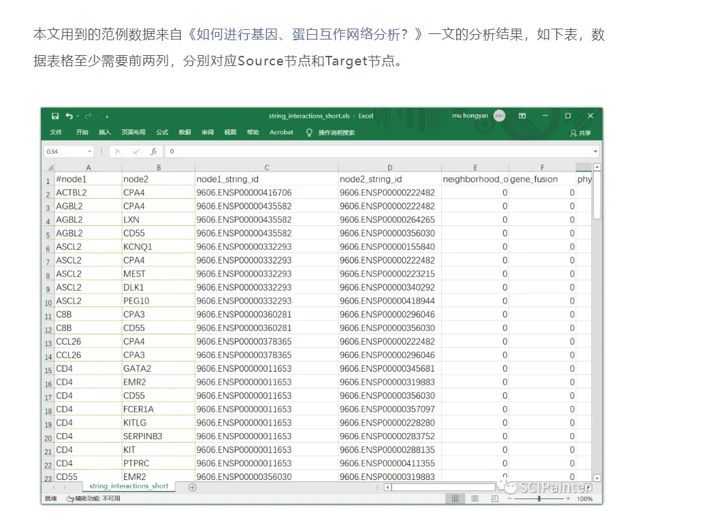Click the formula bar cancel X icon
The image size is (725, 525).
click(x=118, y=151)
